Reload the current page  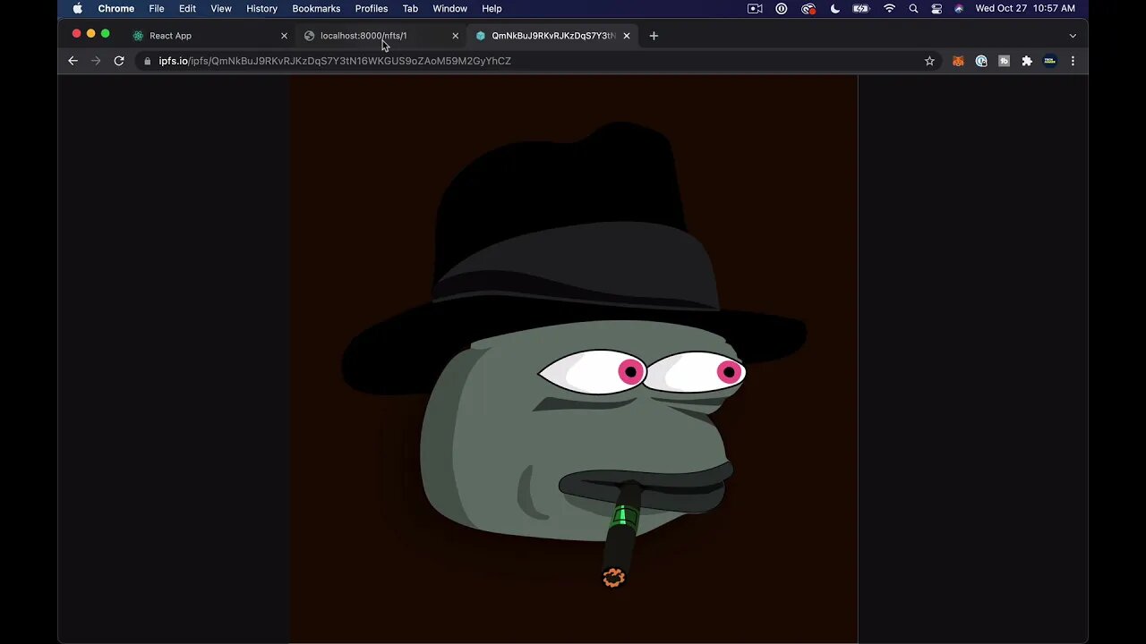(x=119, y=61)
